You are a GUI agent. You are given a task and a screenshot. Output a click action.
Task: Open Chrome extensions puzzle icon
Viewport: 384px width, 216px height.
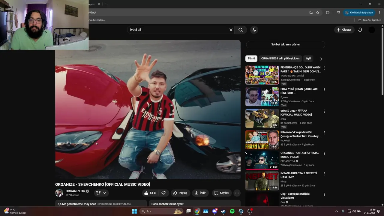[328, 13]
